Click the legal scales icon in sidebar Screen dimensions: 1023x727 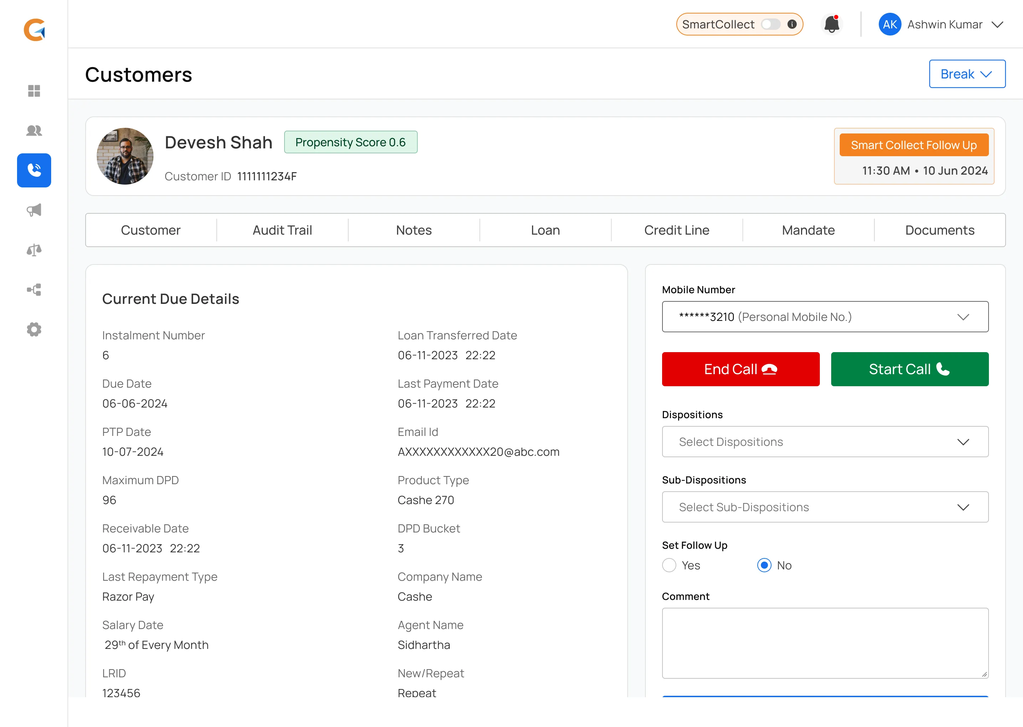(x=34, y=250)
